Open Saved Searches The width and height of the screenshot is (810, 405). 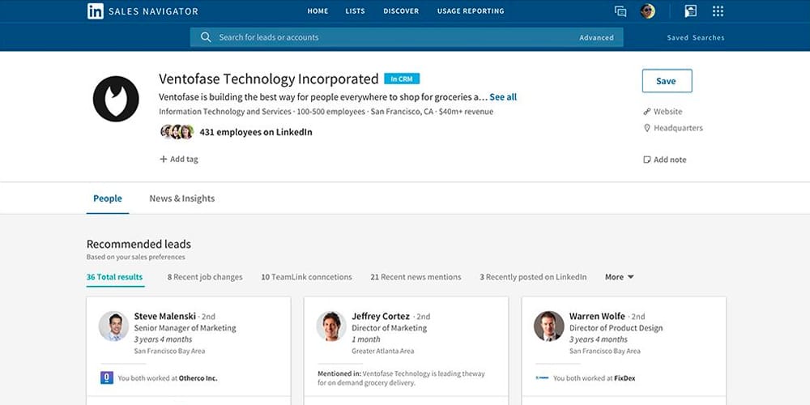coord(695,38)
